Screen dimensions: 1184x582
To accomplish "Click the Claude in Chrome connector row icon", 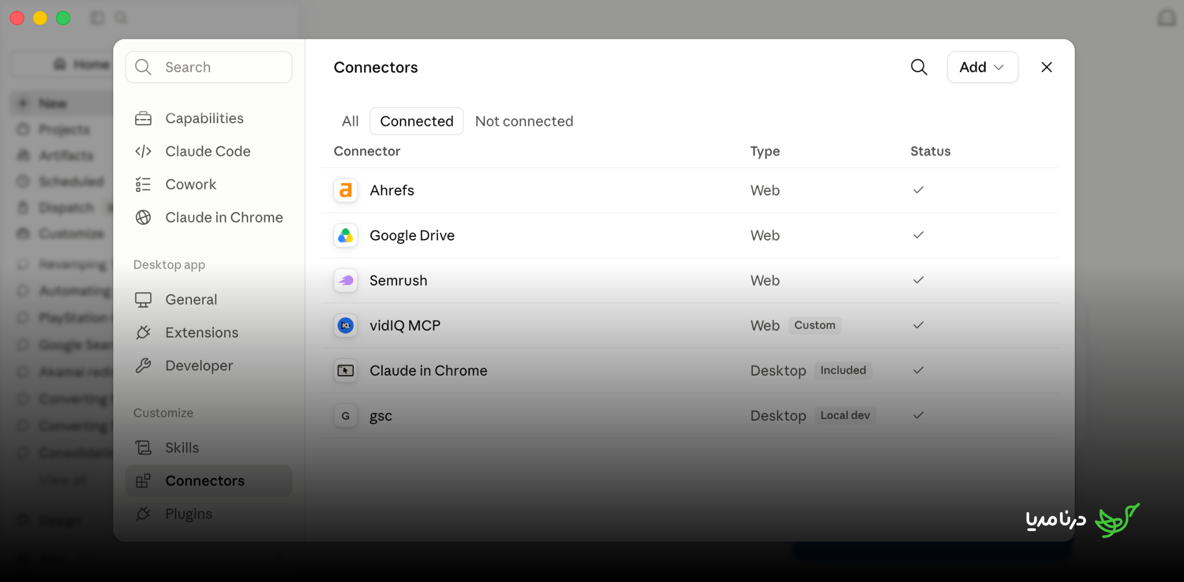I will tap(346, 370).
